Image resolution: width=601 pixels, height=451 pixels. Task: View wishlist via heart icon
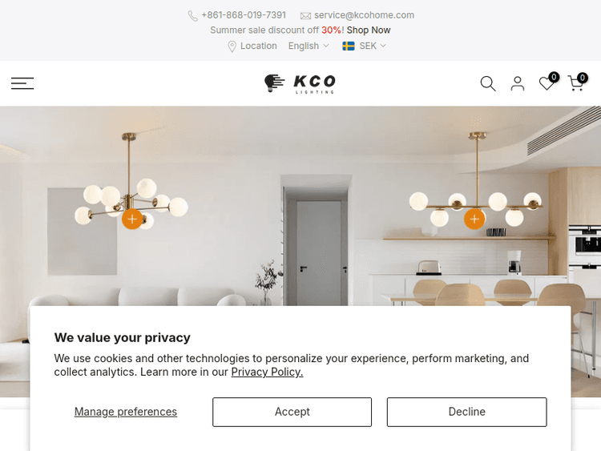tap(547, 83)
